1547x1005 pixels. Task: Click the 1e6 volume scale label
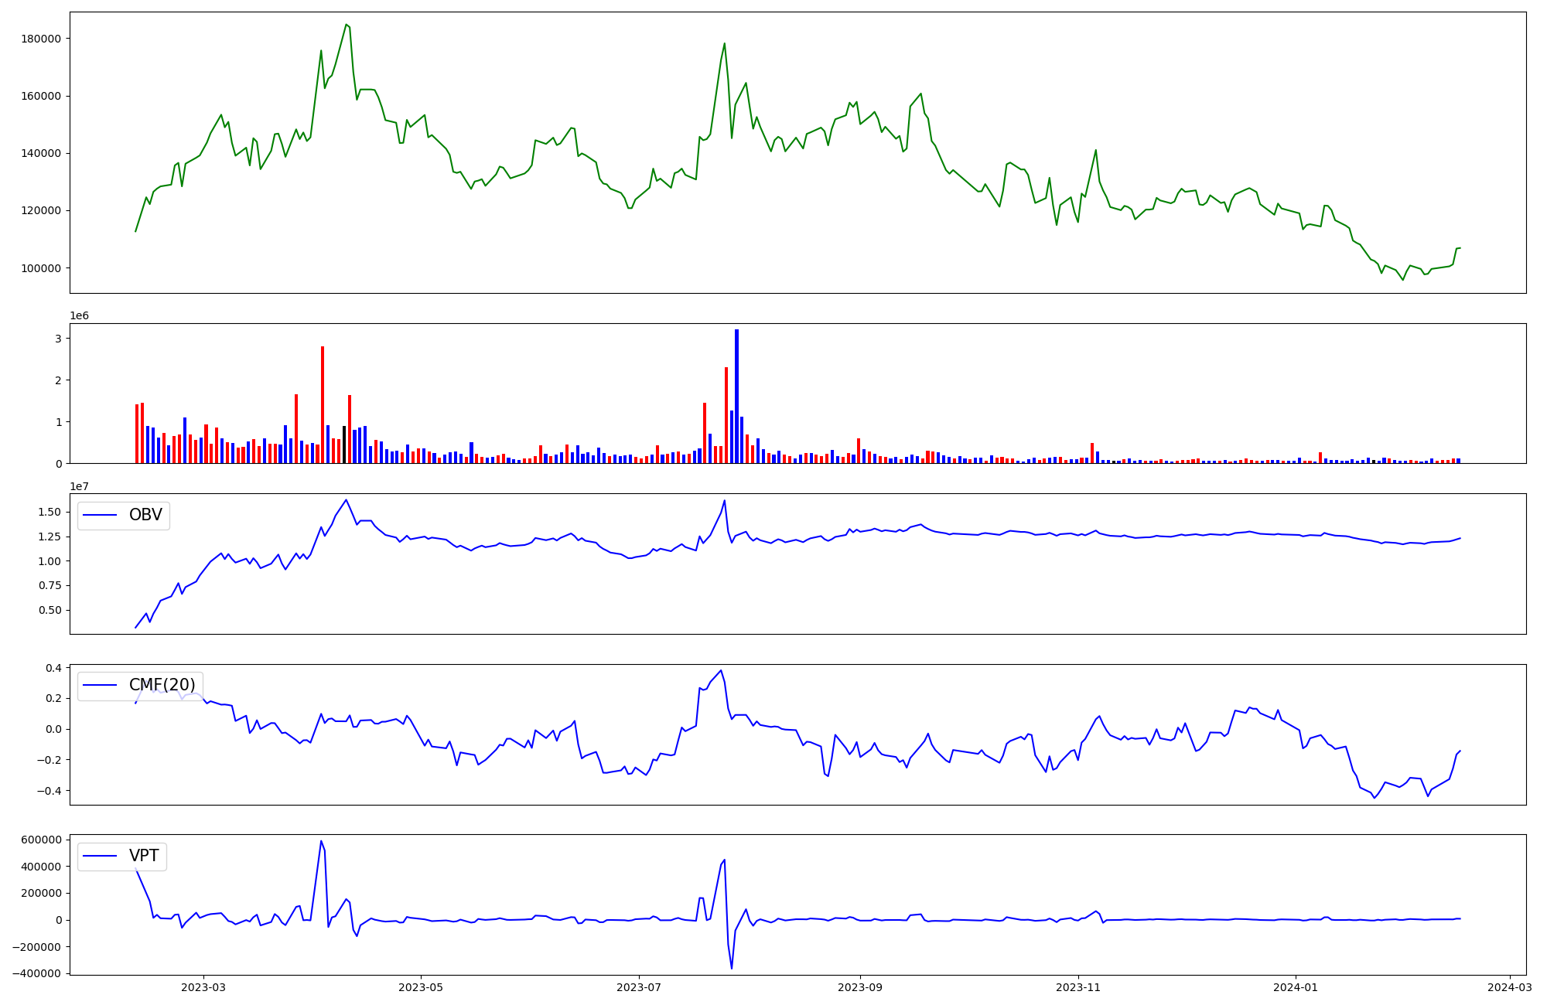pos(79,315)
